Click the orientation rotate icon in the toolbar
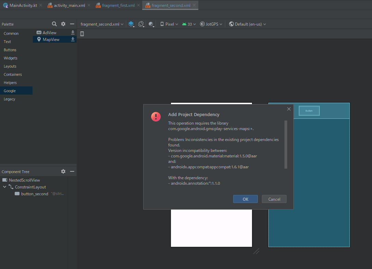The width and height of the screenshot is (372, 269). [x=141, y=24]
